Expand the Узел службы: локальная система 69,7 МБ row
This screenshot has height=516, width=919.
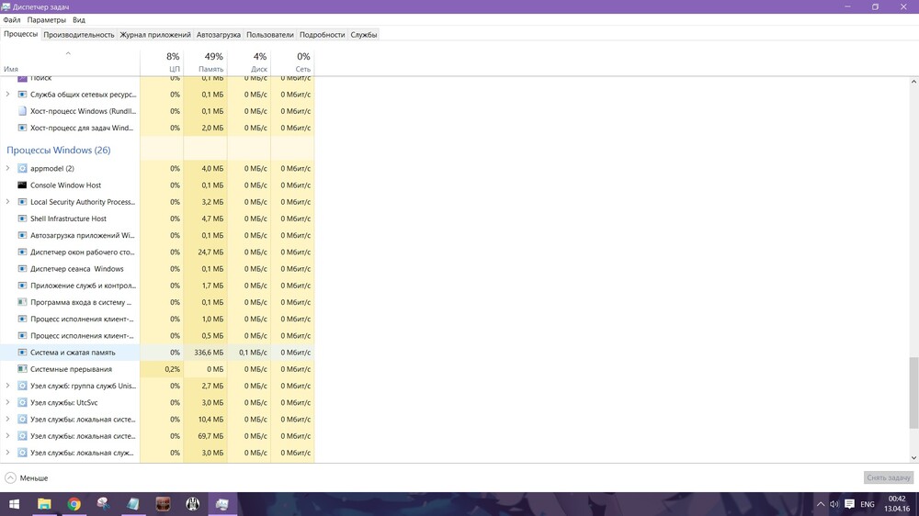(x=7, y=436)
